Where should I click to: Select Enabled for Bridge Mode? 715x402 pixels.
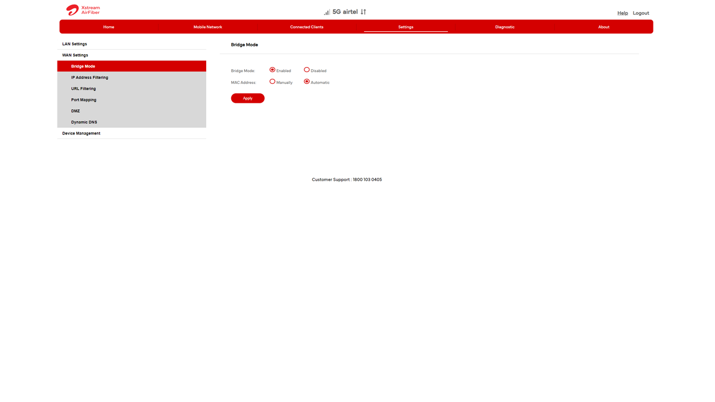tap(272, 70)
